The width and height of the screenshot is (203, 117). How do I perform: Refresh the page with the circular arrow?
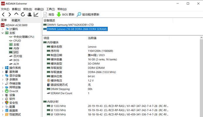point(23,14)
